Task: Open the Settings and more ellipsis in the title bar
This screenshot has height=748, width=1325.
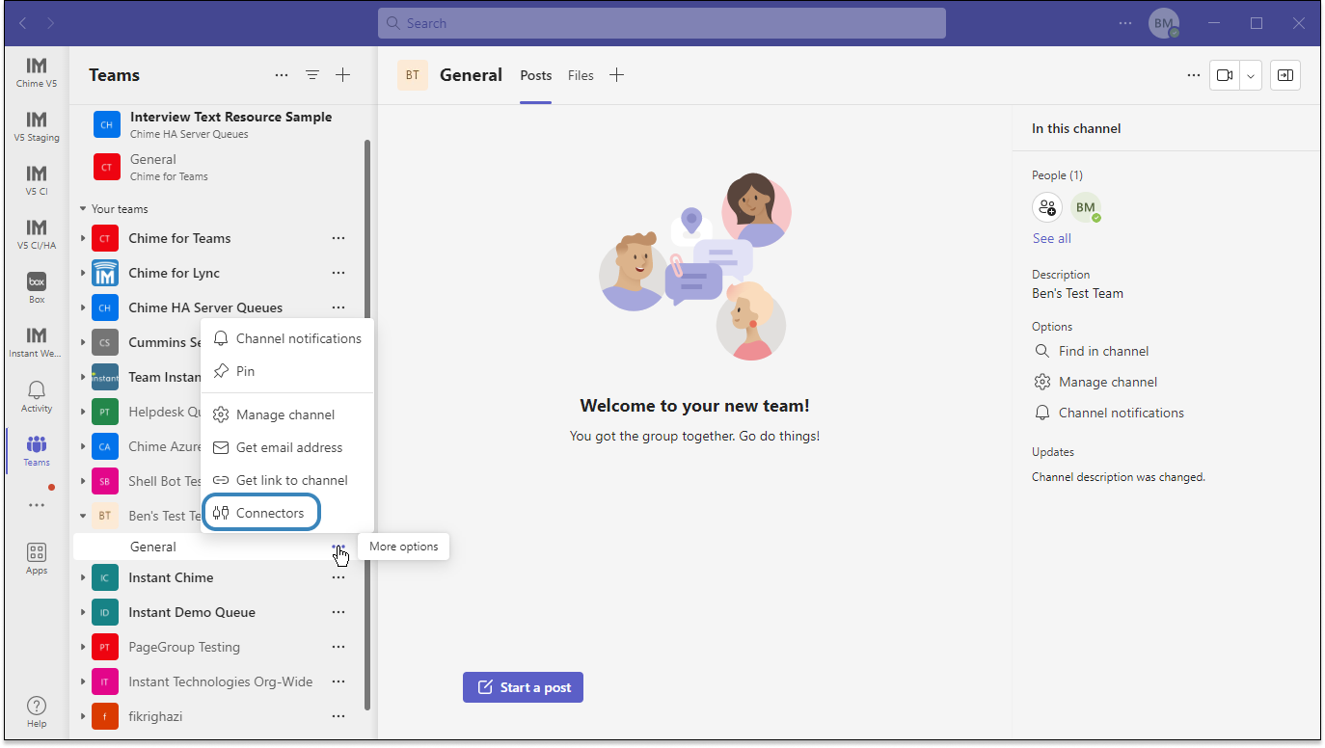Action: 1126,23
